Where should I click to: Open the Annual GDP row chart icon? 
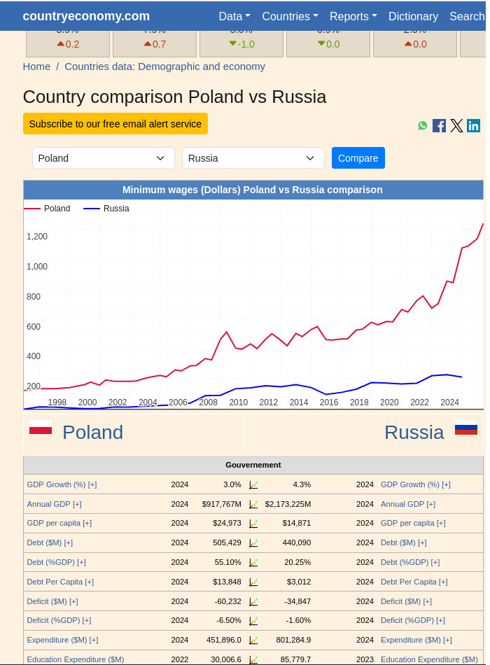click(253, 504)
